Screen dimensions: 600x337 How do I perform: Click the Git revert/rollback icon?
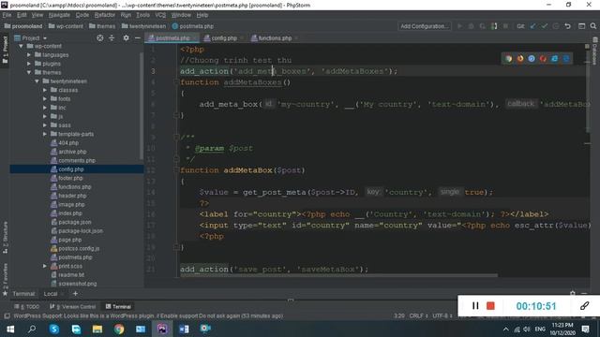tap(567, 26)
